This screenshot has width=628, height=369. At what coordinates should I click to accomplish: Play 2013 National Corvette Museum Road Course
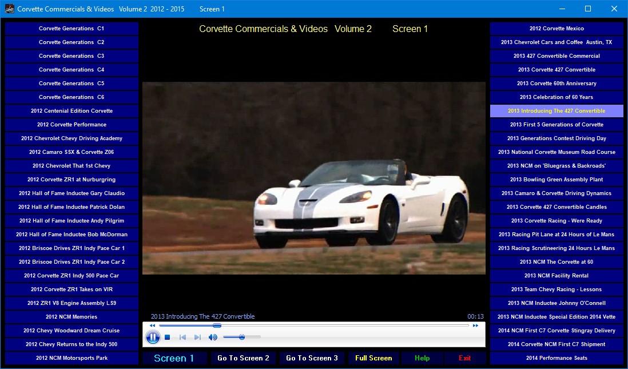(x=557, y=152)
